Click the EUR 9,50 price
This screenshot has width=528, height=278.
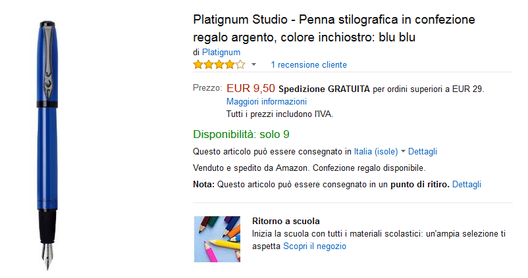pyautogui.click(x=250, y=88)
